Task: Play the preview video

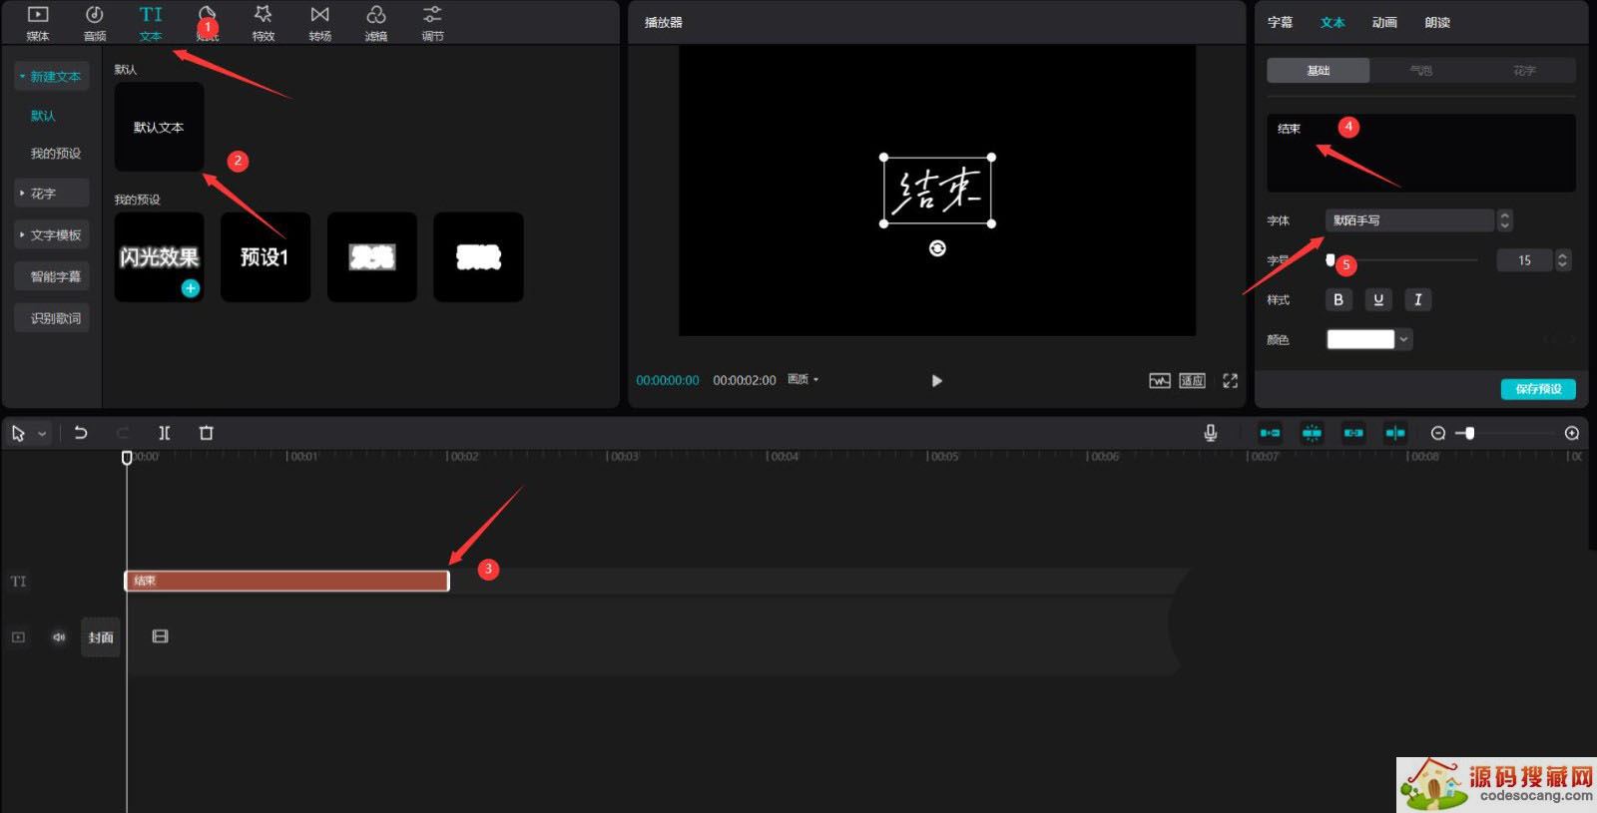Action: pyautogui.click(x=936, y=381)
